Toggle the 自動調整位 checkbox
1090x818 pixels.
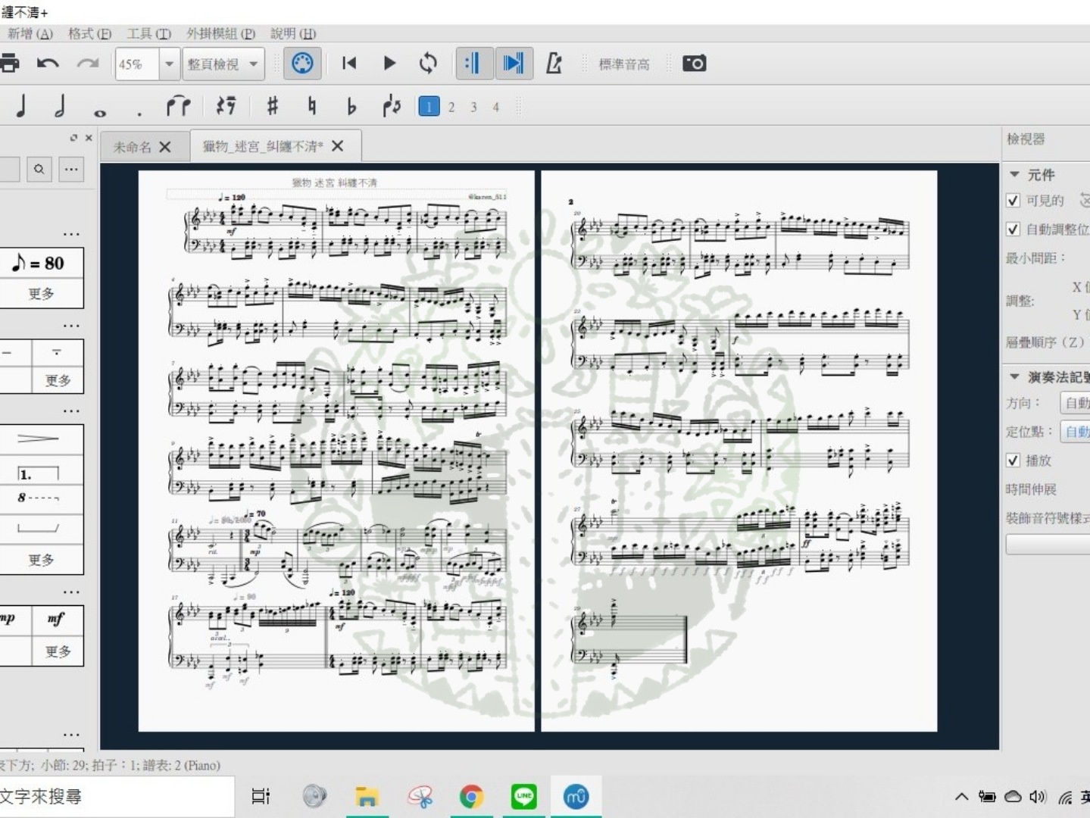[x=1013, y=229]
